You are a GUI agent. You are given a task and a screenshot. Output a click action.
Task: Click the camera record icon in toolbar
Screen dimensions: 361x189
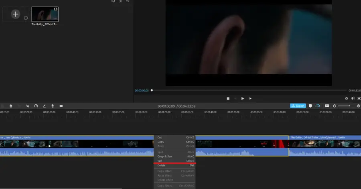pyautogui.click(x=61, y=106)
